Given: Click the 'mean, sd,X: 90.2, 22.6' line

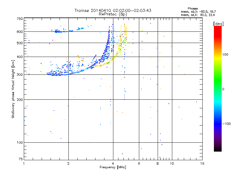Looking at the screenshot, I should click(198, 15).
